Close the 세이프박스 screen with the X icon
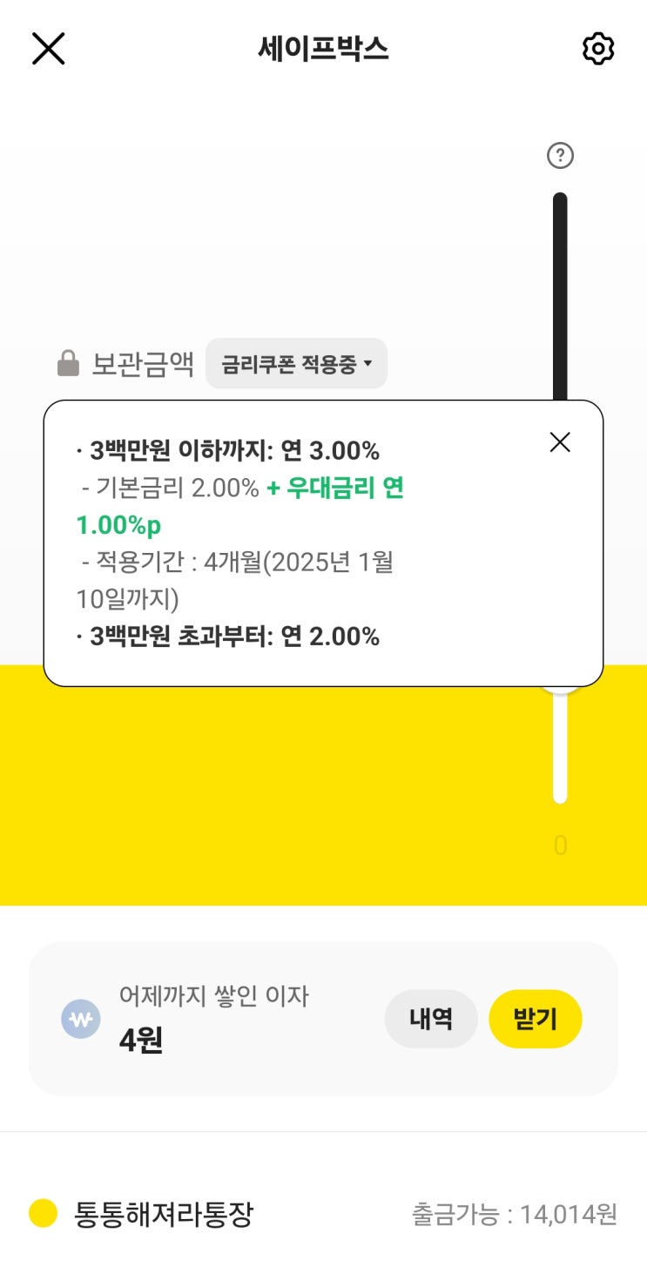The height and width of the screenshot is (1267, 647). (49, 49)
